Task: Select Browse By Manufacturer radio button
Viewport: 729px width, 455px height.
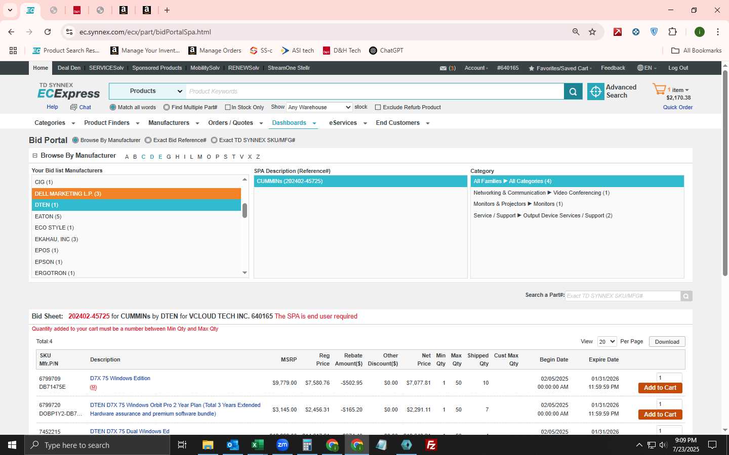Action: click(75, 140)
